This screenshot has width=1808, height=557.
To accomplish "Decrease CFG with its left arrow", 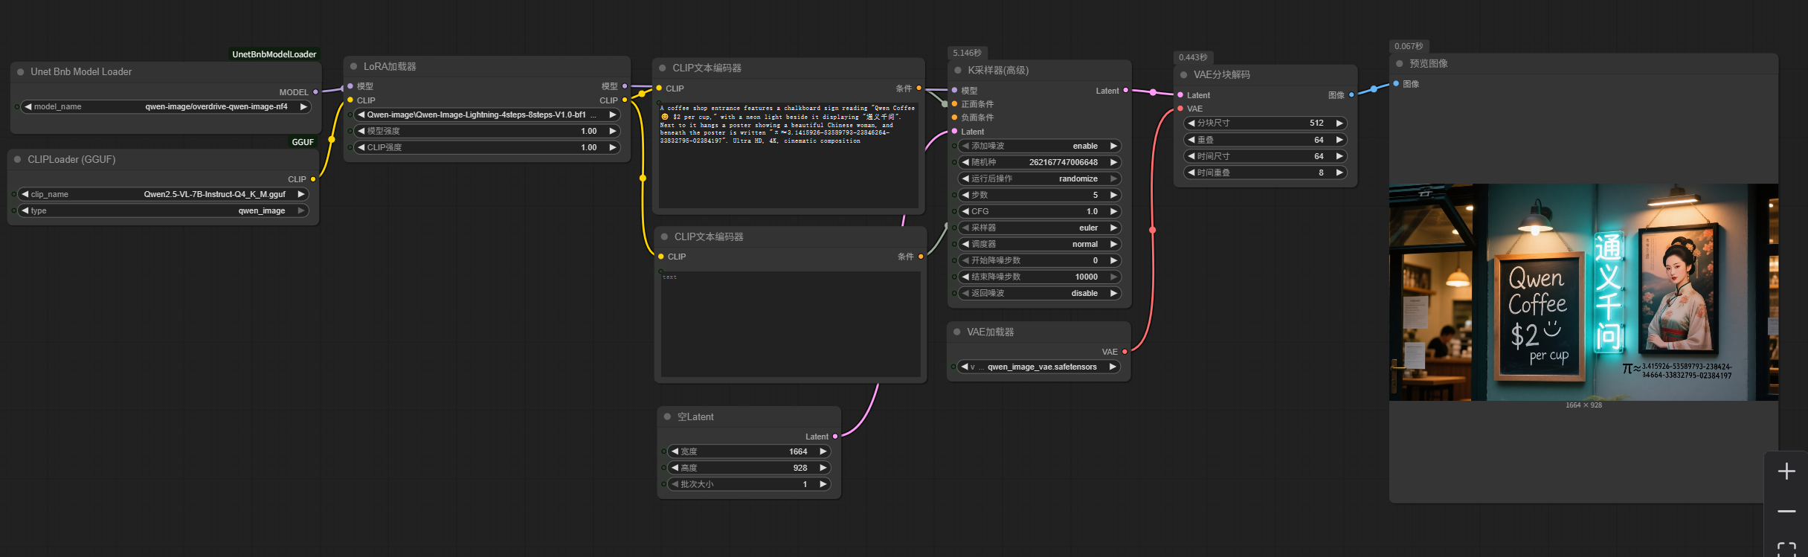I will click(965, 211).
